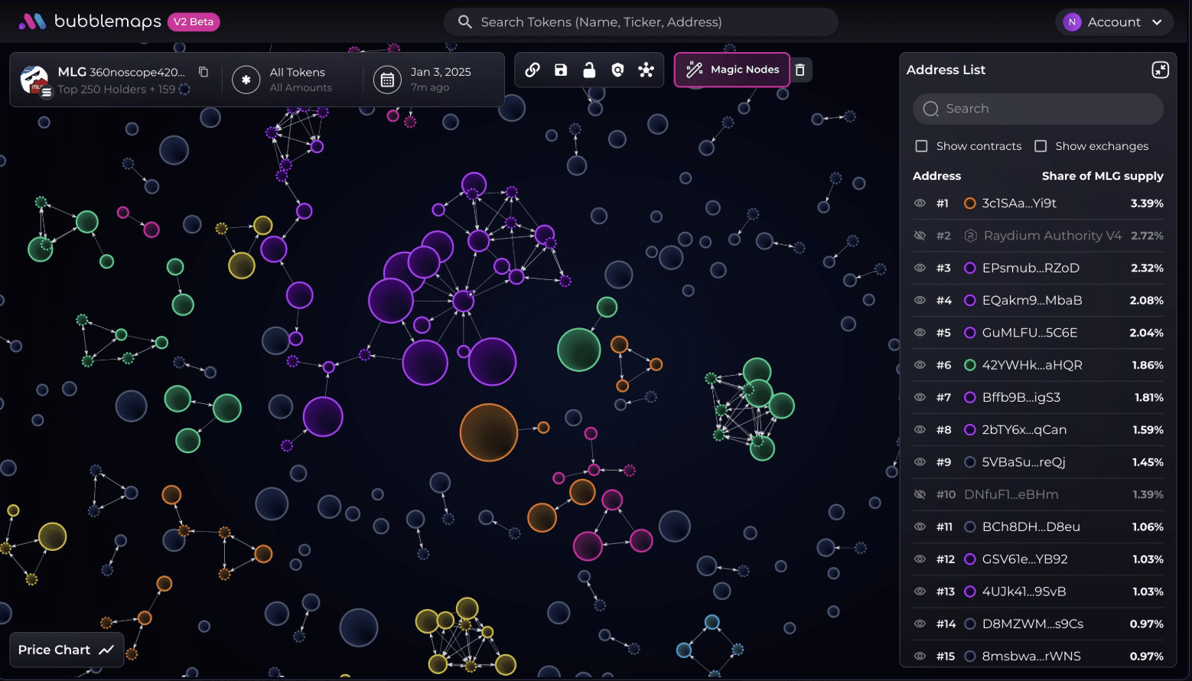Click the cluster nodes icon in toolbar
This screenshot has height=681, width=1192.
click(x=646, y=70)
